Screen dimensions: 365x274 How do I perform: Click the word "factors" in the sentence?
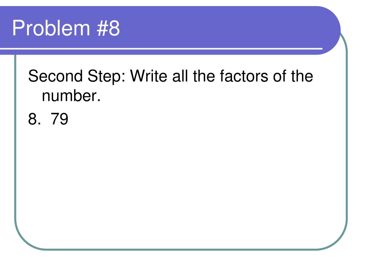[x=244, y=76]
